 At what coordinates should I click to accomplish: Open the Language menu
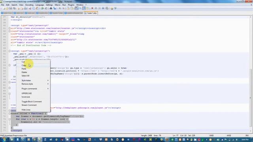(x=40, y=5)
